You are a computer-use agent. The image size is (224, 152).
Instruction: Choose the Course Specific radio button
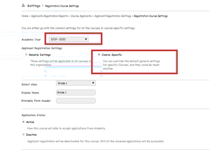[99, 55]
